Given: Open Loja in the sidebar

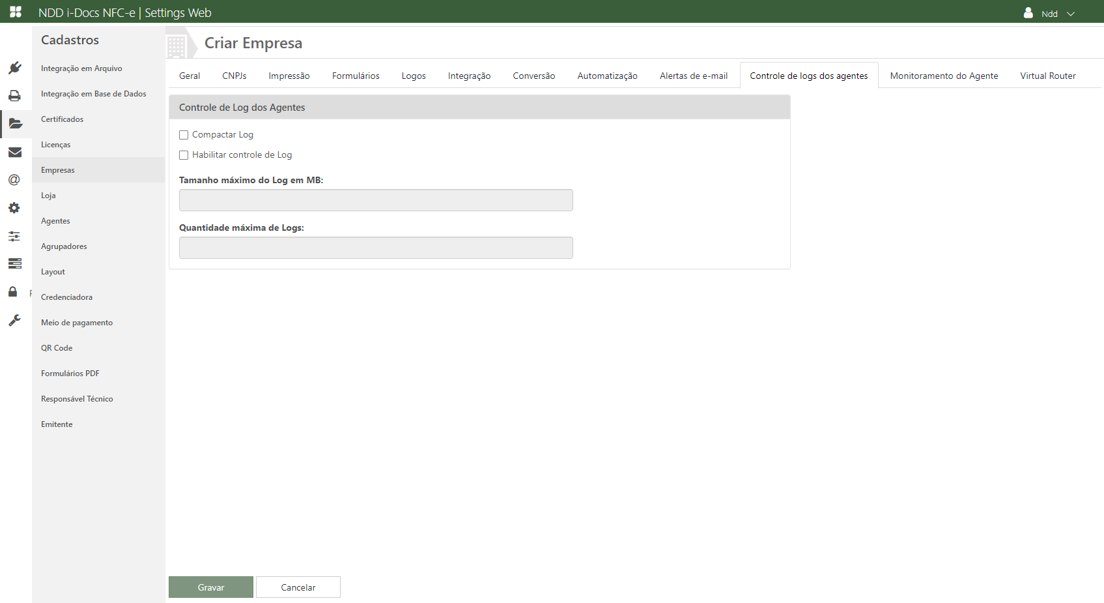Looking at the screenshot, I should click(x=98, y=196).
